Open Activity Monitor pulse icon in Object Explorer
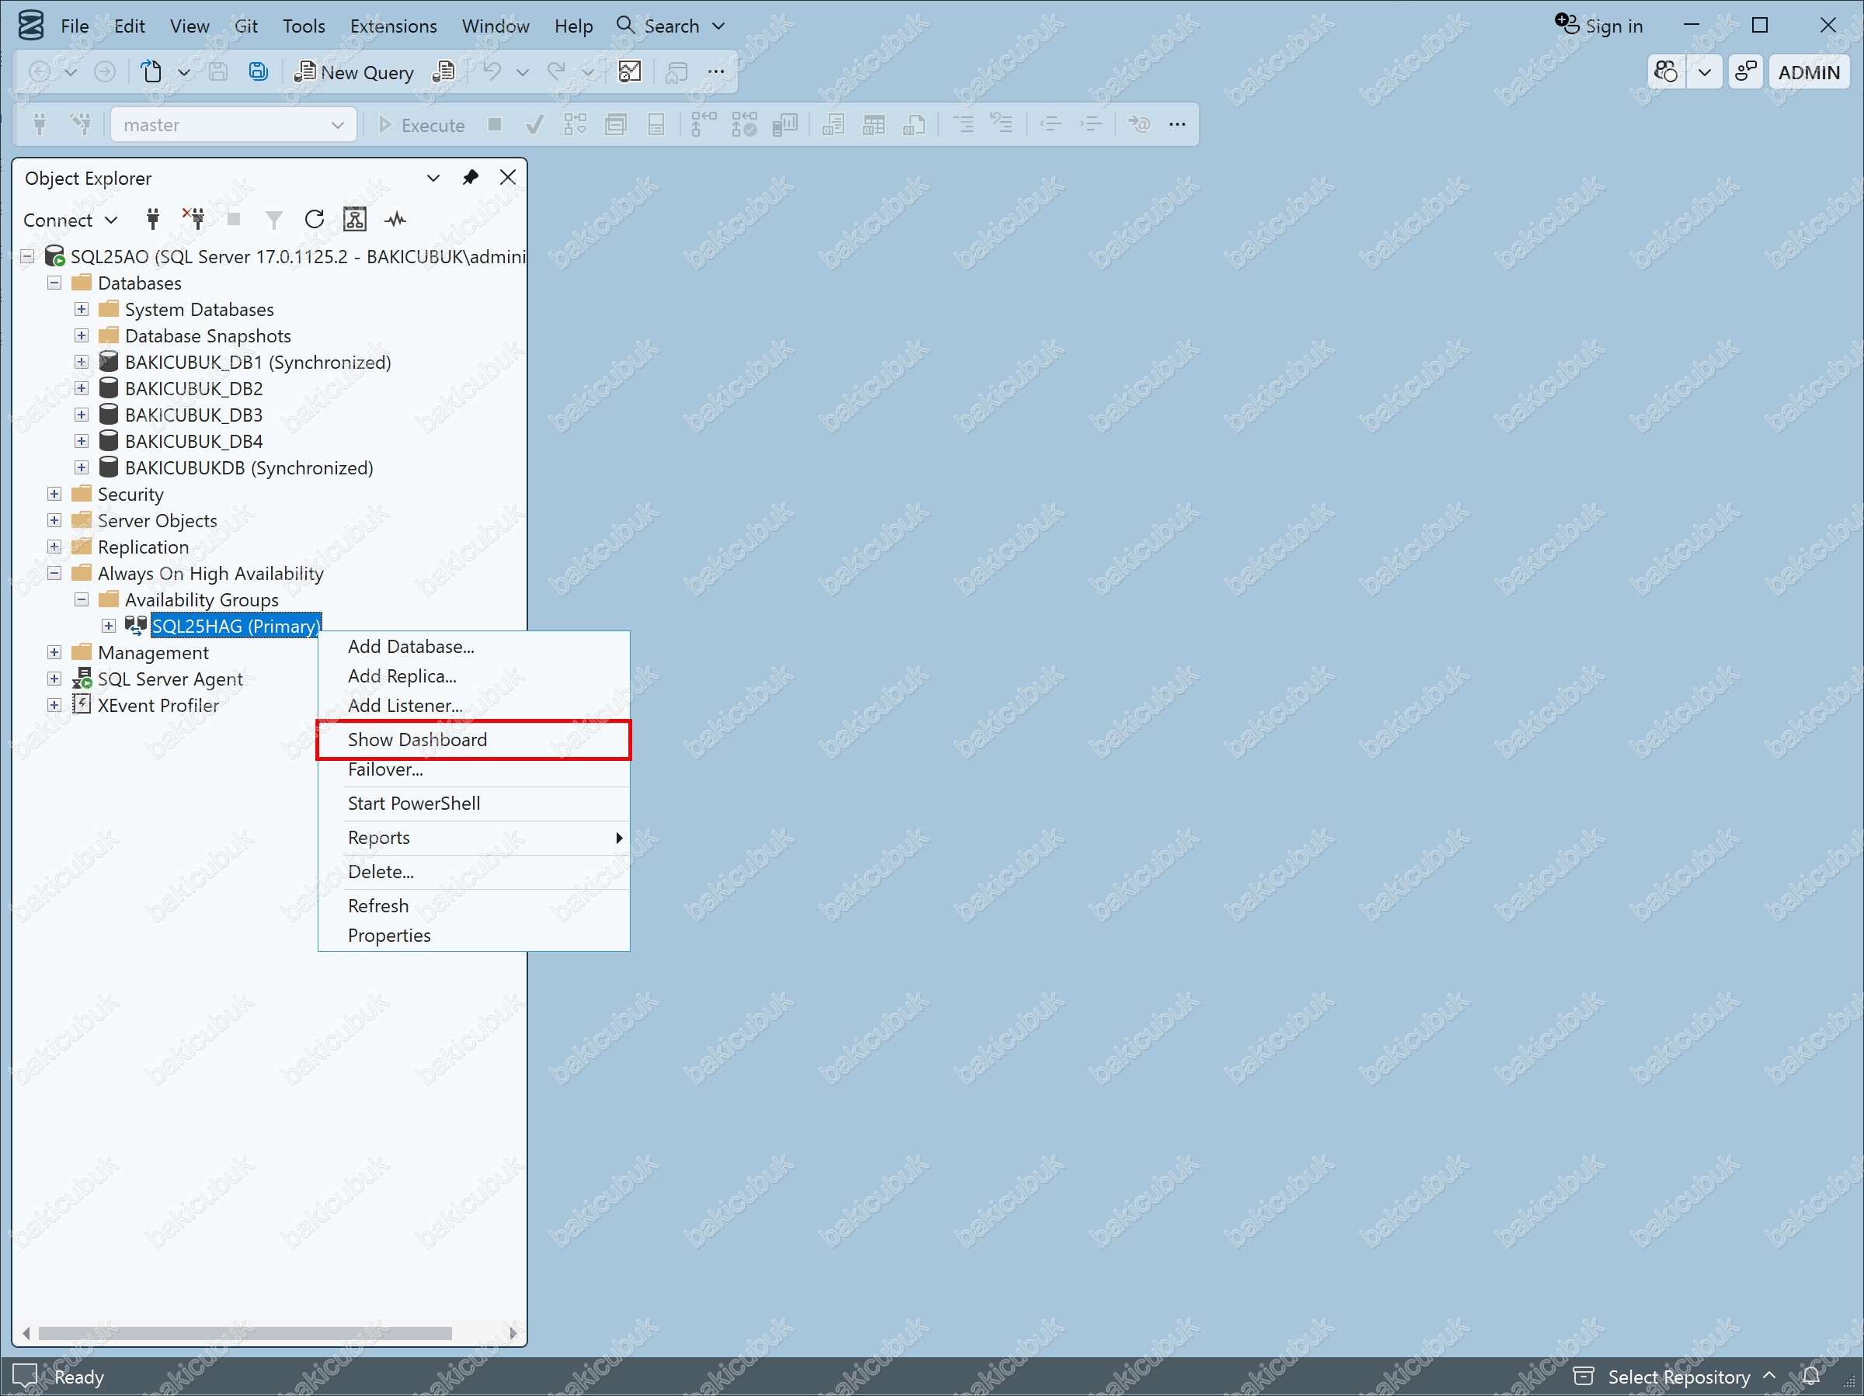 [x=395, y=220]
